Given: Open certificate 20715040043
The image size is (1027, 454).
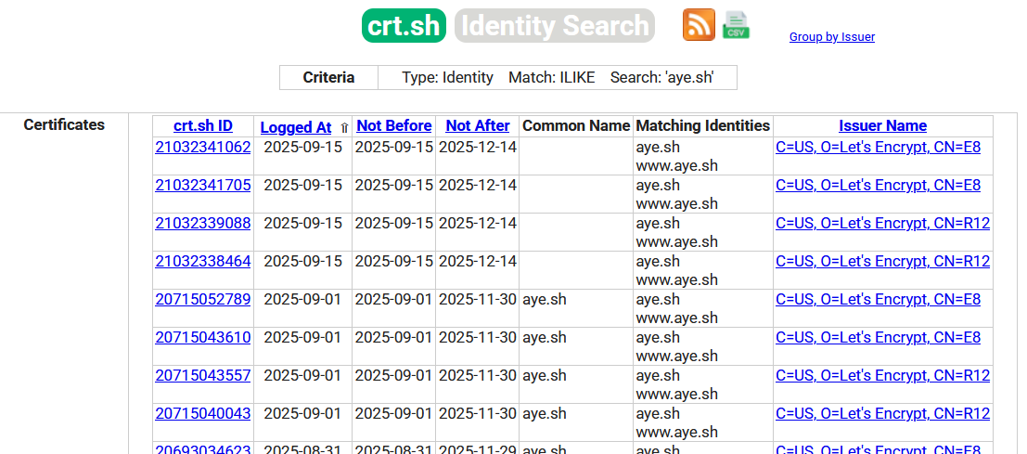Looking at the screenshot, I should click(x=203, y=413).
